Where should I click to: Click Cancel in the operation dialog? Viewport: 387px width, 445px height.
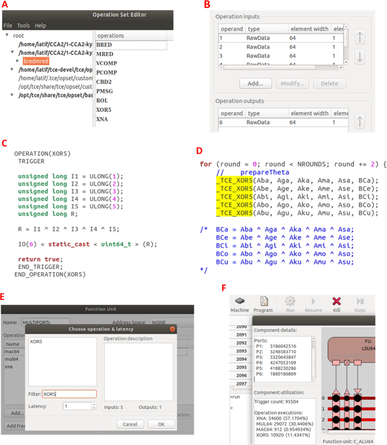[x=130, y=424]
